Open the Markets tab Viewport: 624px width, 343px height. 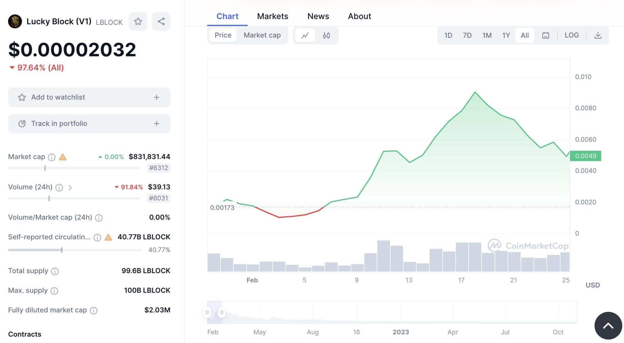tap(272, 16)
